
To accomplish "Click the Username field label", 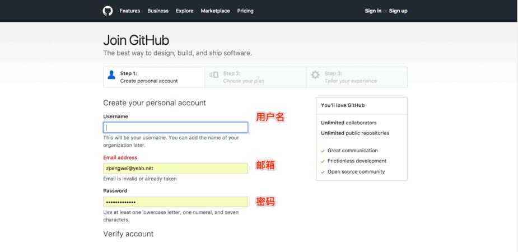I will [x=115, y=116].
